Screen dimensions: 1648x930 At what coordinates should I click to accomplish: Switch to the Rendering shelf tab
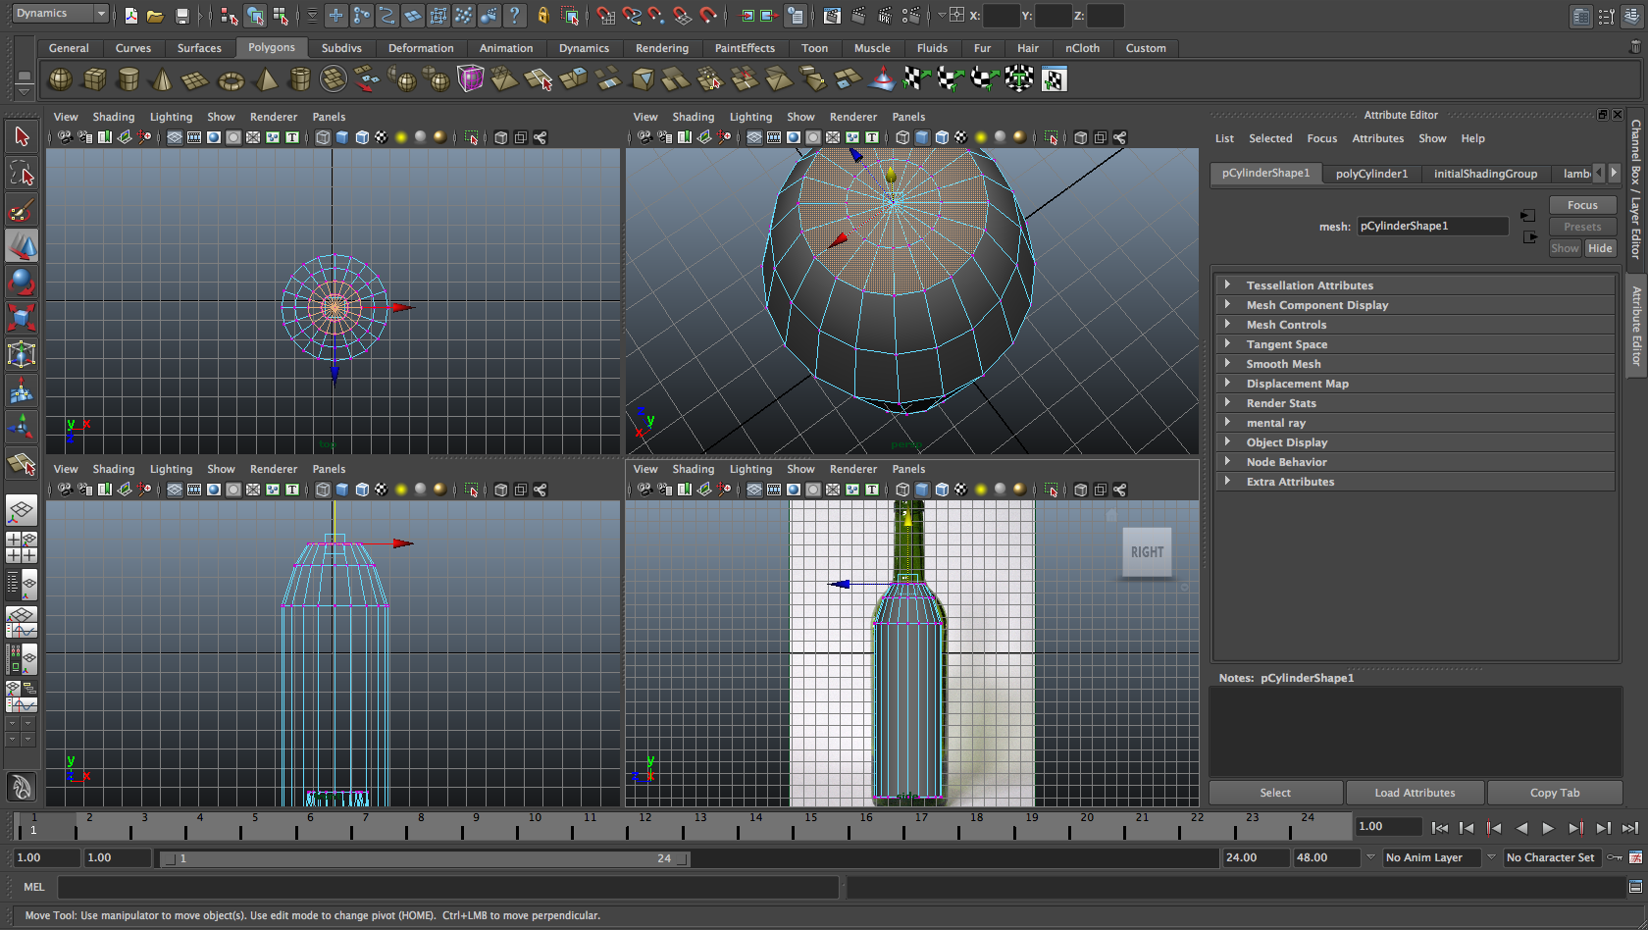click(661, 48)
